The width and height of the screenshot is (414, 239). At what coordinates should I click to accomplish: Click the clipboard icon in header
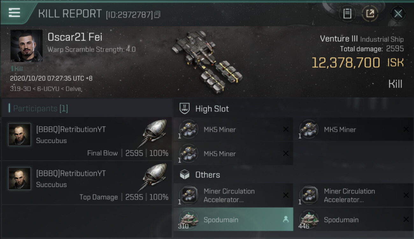click(x=347, y=14)
